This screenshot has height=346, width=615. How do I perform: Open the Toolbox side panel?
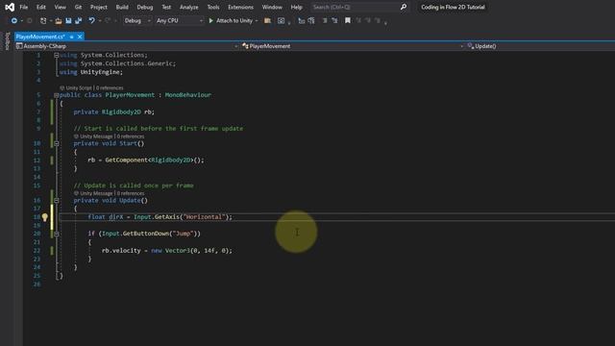click(7, 40)
